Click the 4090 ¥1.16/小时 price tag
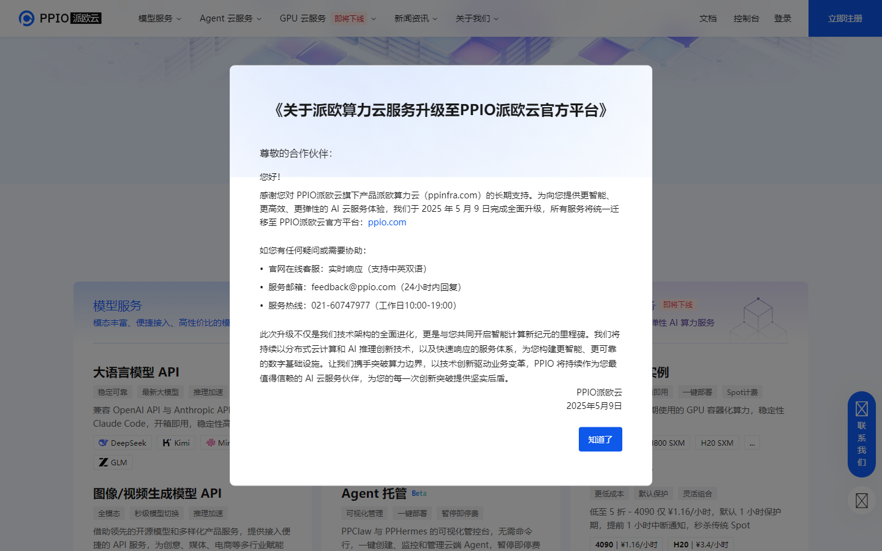This screenshot has width=882, height=551. [x=627, y=544]
